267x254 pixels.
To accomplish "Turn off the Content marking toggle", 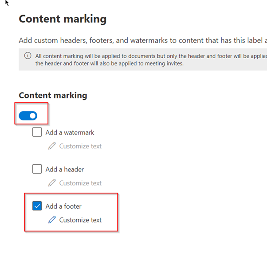I will (x=28, y=116).
